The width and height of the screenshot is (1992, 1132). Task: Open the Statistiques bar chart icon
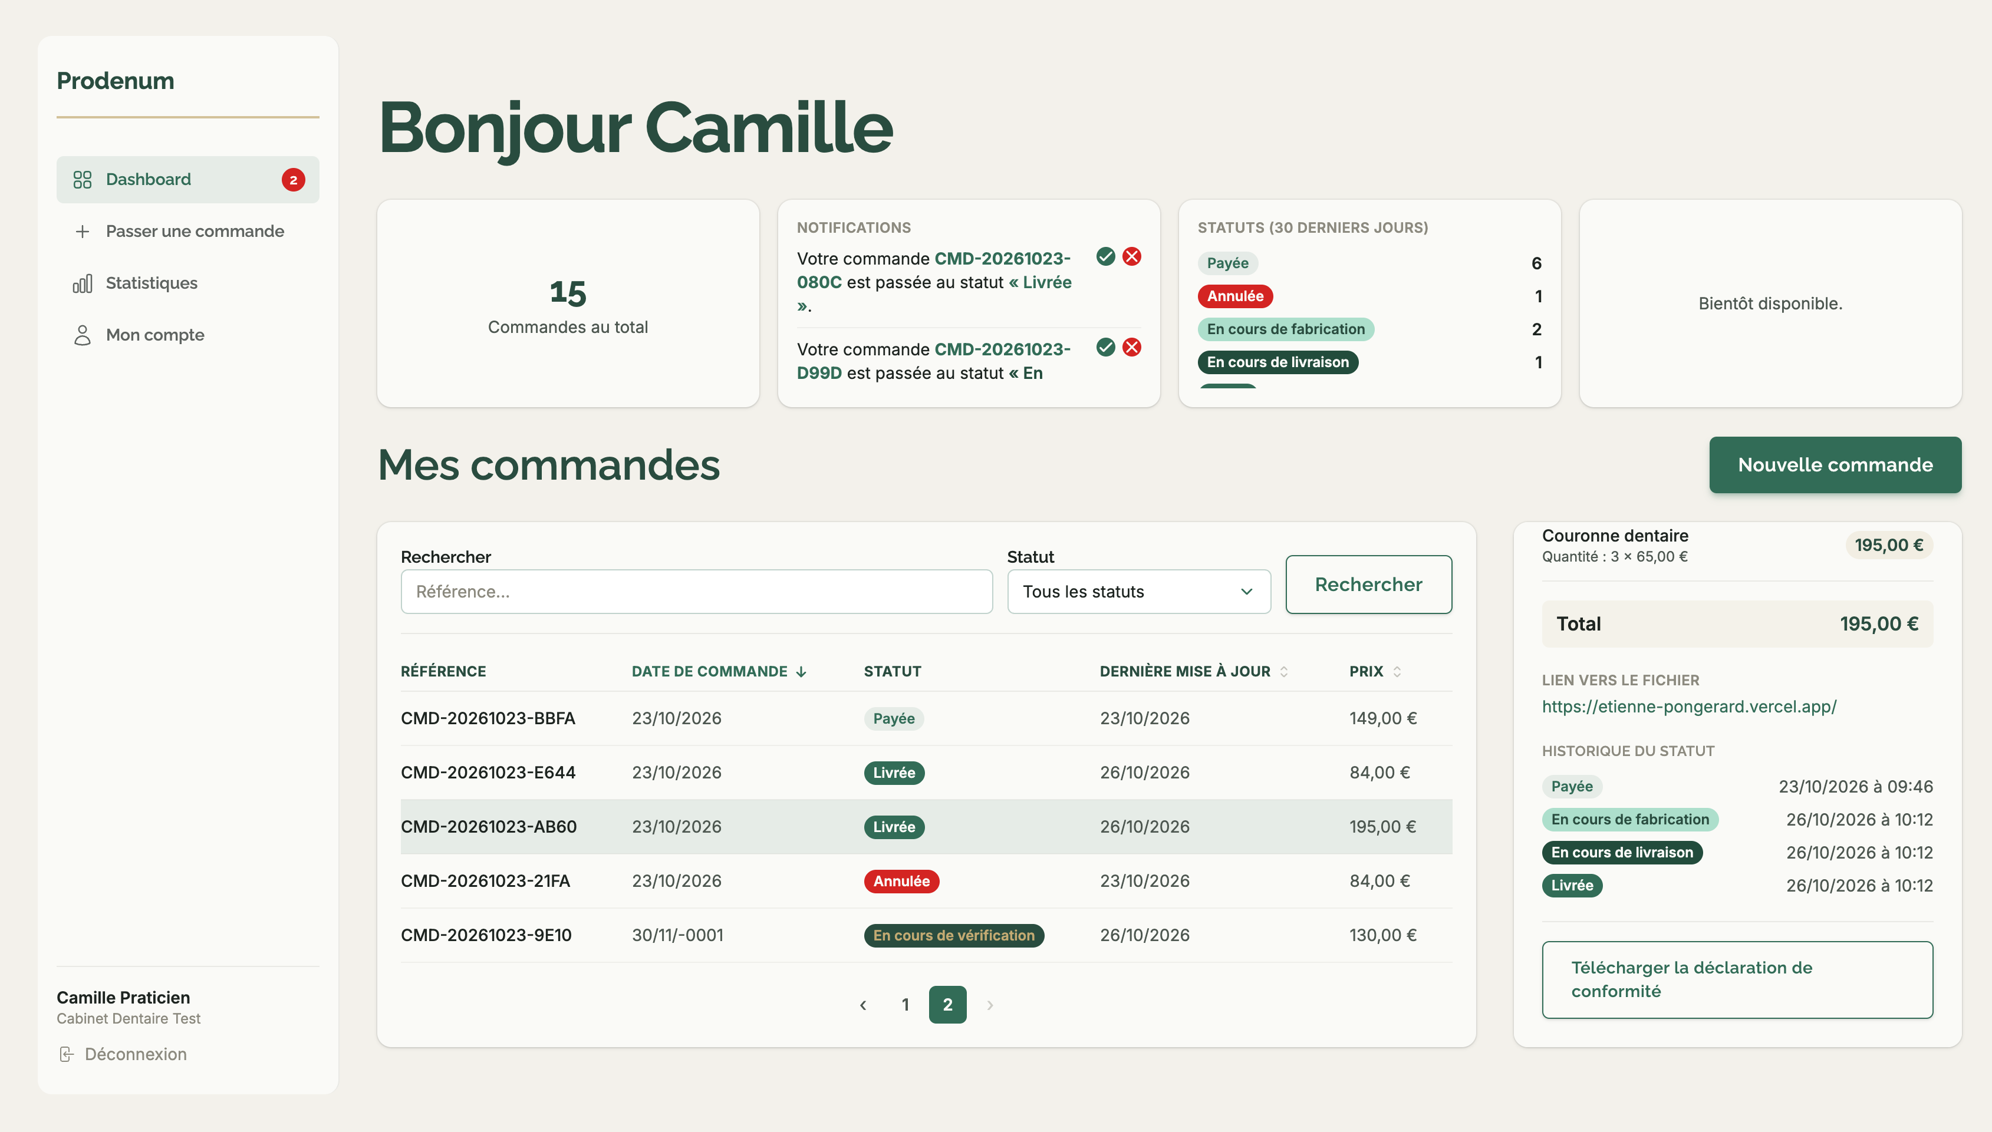coord(83,283)
